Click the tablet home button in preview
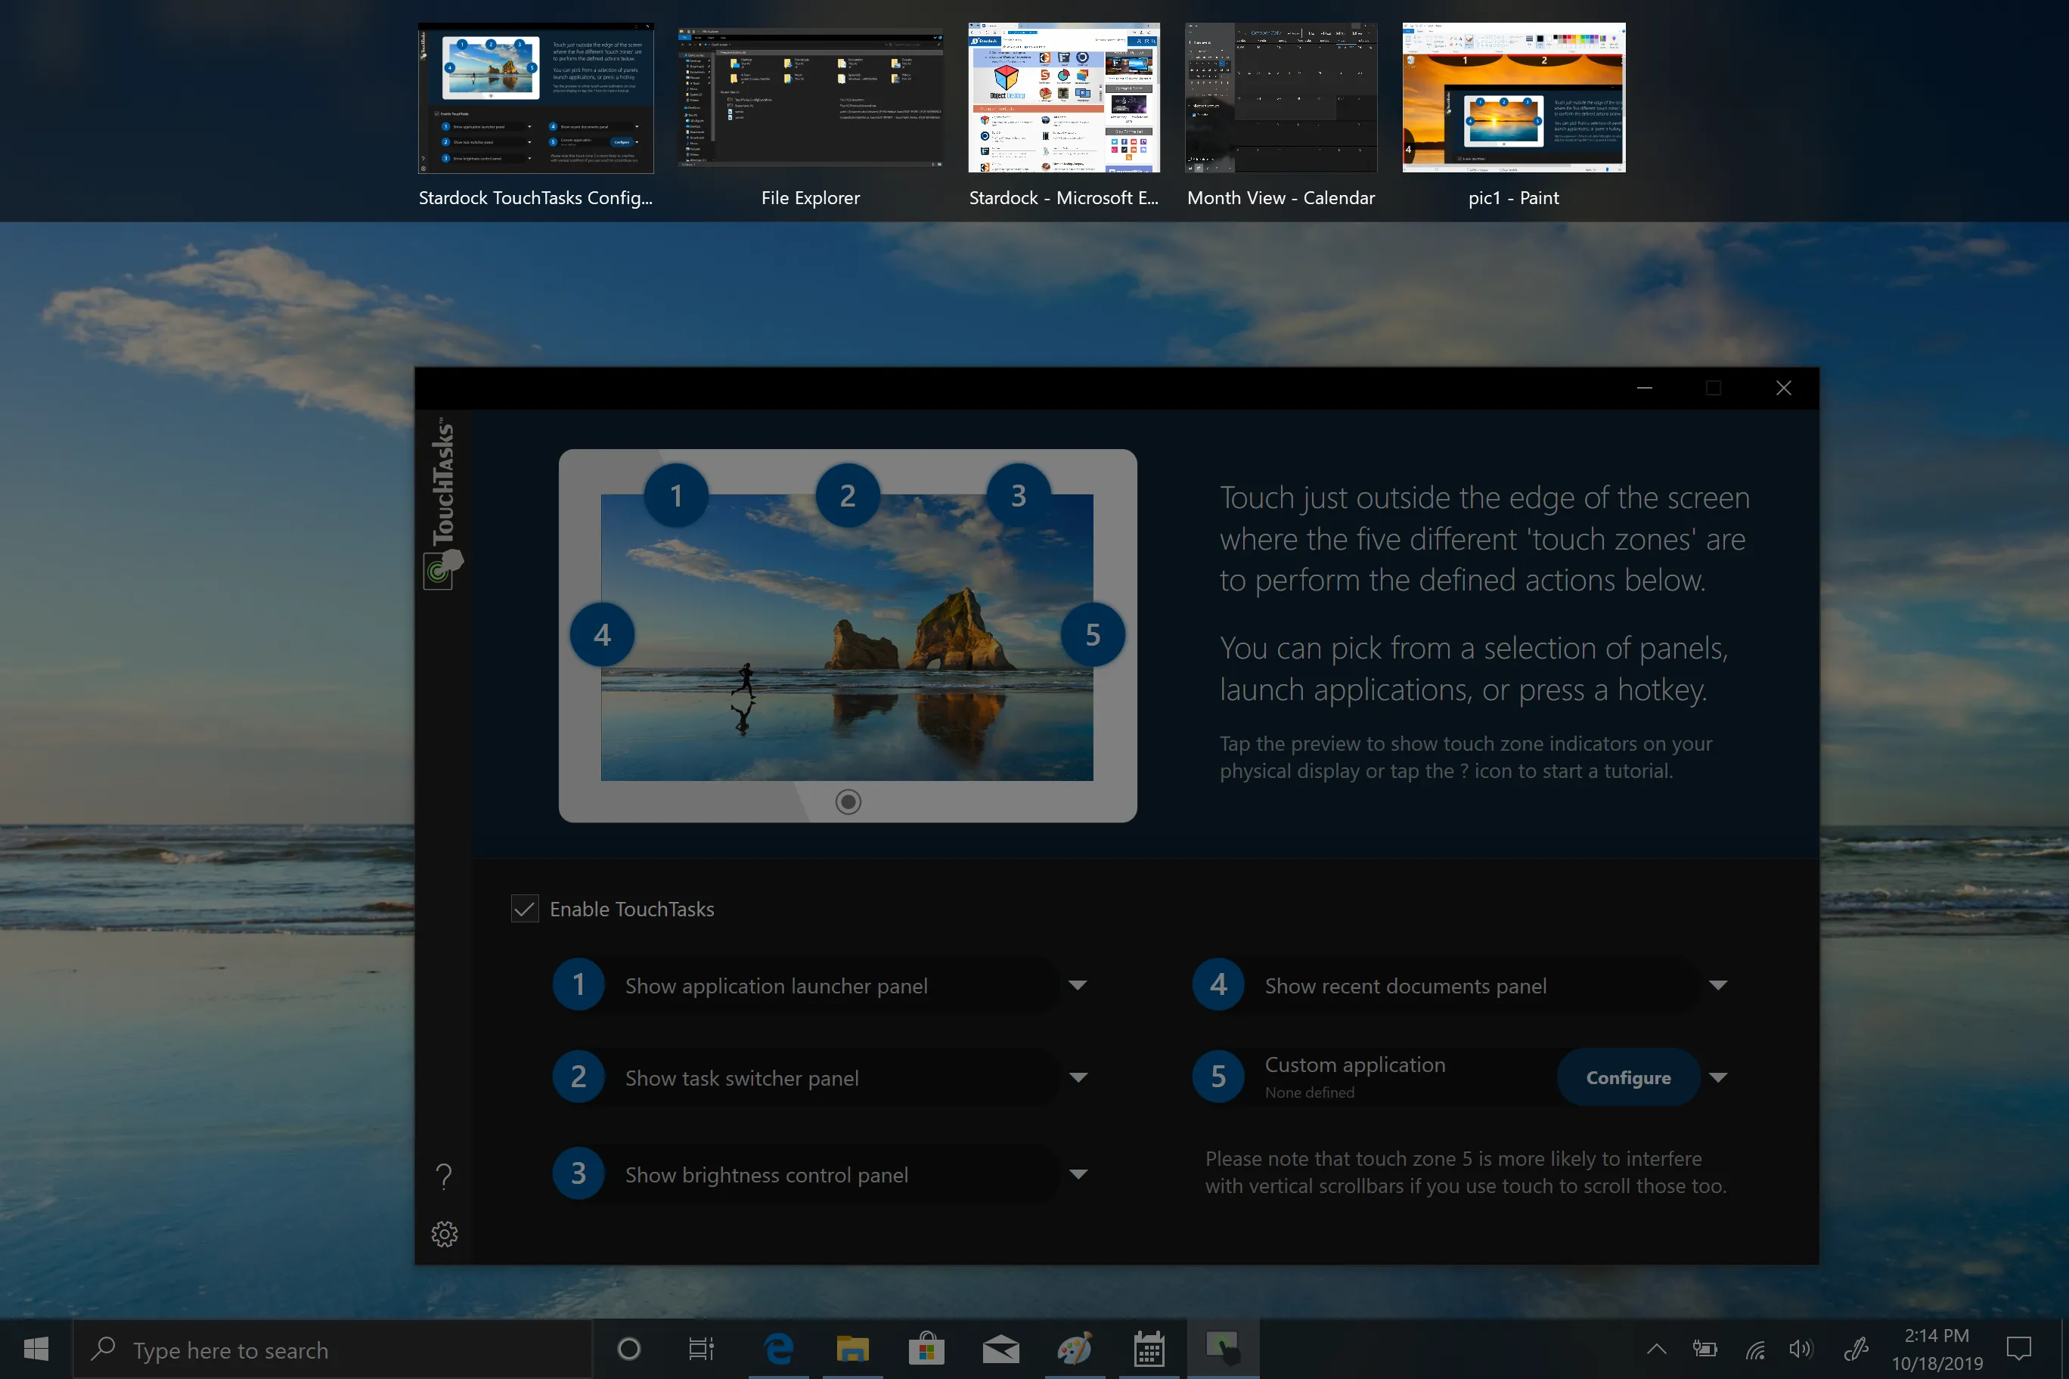This screenshot has height=1379, width=2069. click(848, 801)
